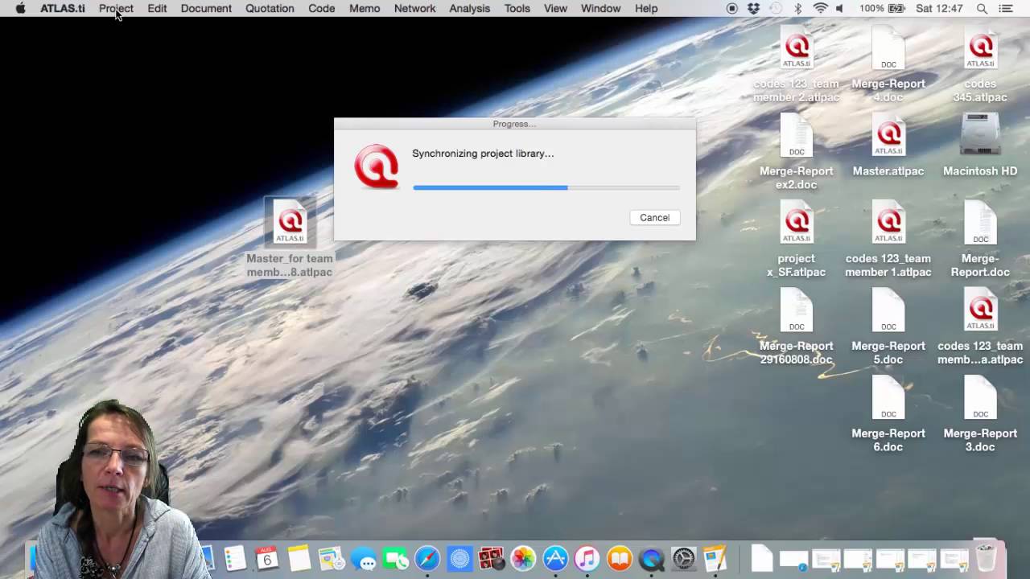The height and width of the screenshot is (579, 1030).
Task: Open the ATLAS.ti application menu
Action: pos(63,8)
